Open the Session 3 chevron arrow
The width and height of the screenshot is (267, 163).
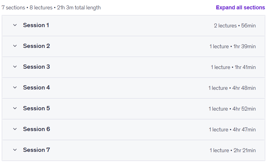pyautogui.click(x=15, y=67)
